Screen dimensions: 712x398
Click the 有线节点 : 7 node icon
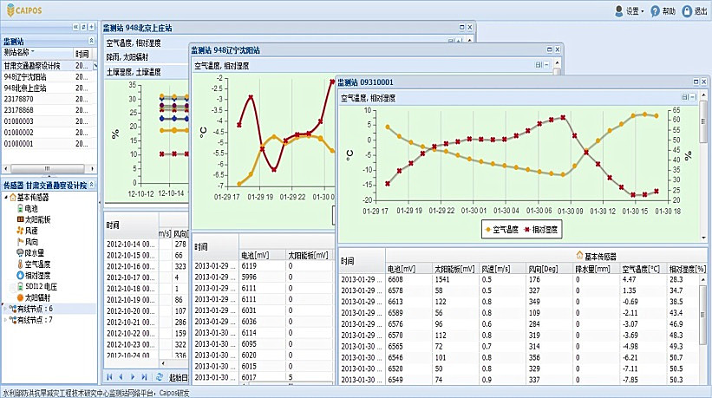[x=13, y=320]
